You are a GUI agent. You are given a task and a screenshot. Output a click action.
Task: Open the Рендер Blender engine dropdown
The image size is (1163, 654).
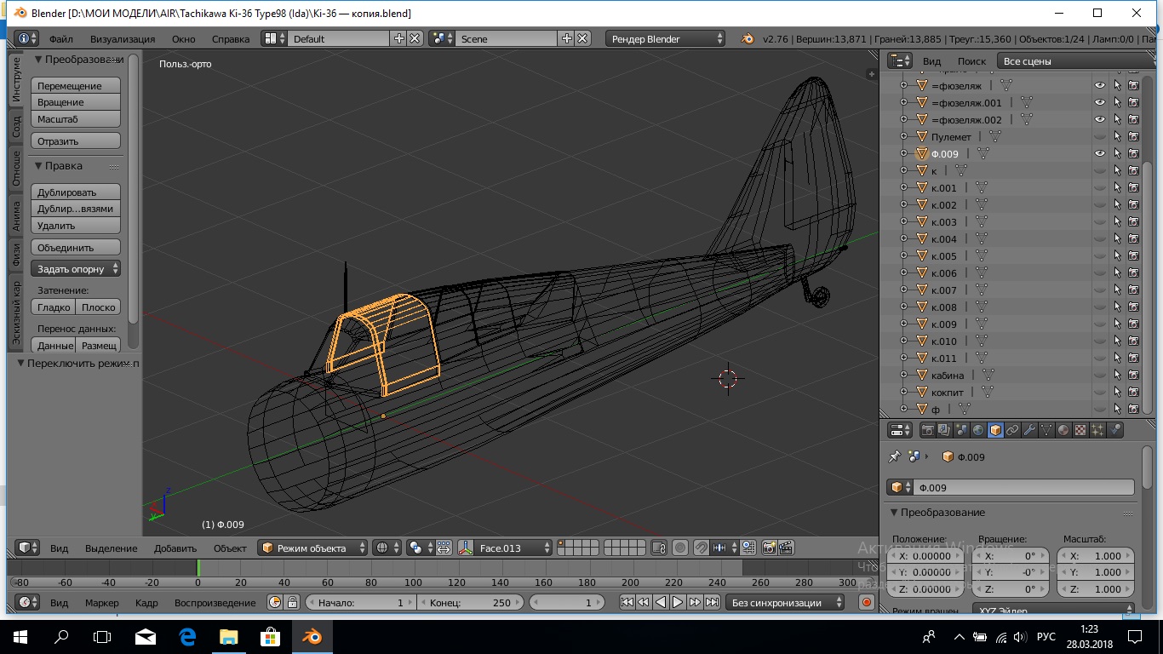667,39
